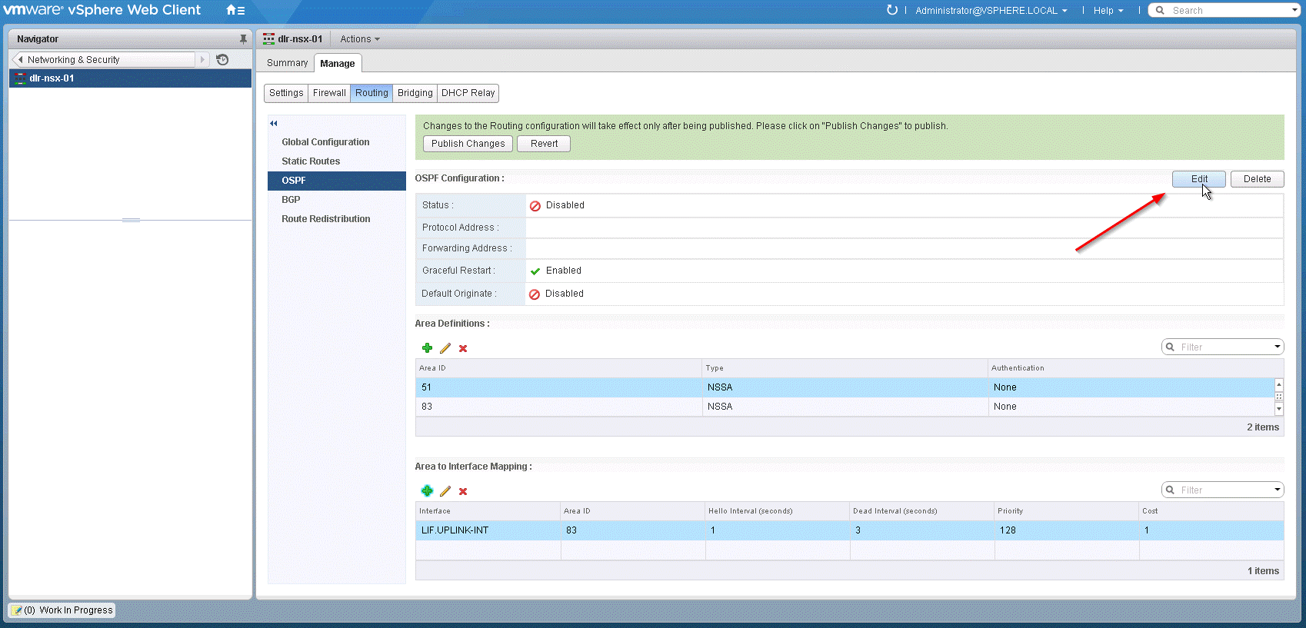The width and height of the screenshot is (1306, 628).
Task: Pin the Navigator panel
Action: [x=243, y=39]
